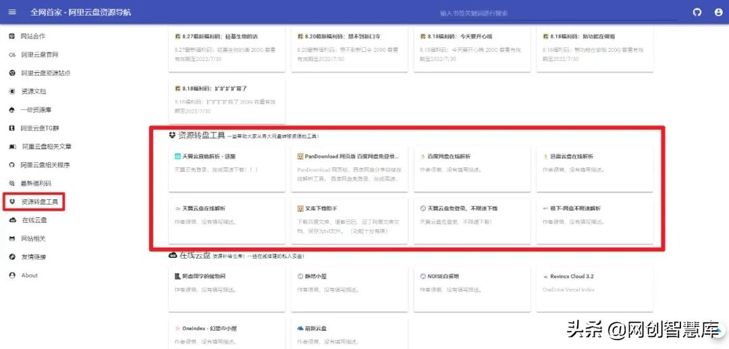Screen dimensions: 729x349
Task: Click the GitHub icon beside 阿里云盘相关程序
Action: coord(12,165)
